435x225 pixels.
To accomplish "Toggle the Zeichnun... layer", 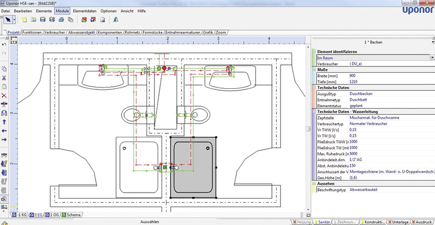I will point(345,222).
